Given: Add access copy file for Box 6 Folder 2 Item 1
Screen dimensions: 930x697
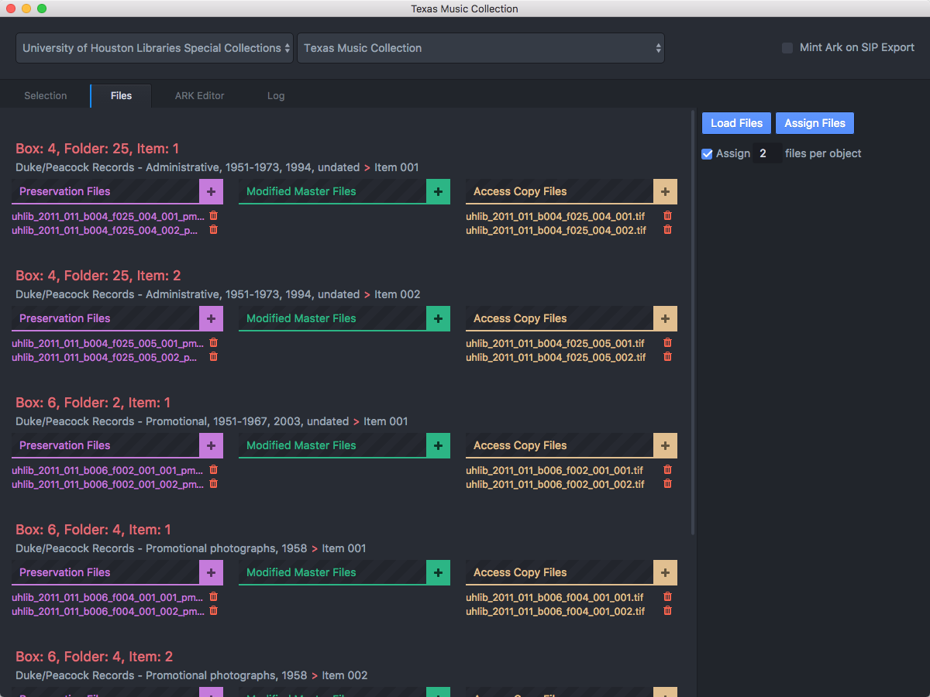Looking at the screenshot, I should point(665,445).
